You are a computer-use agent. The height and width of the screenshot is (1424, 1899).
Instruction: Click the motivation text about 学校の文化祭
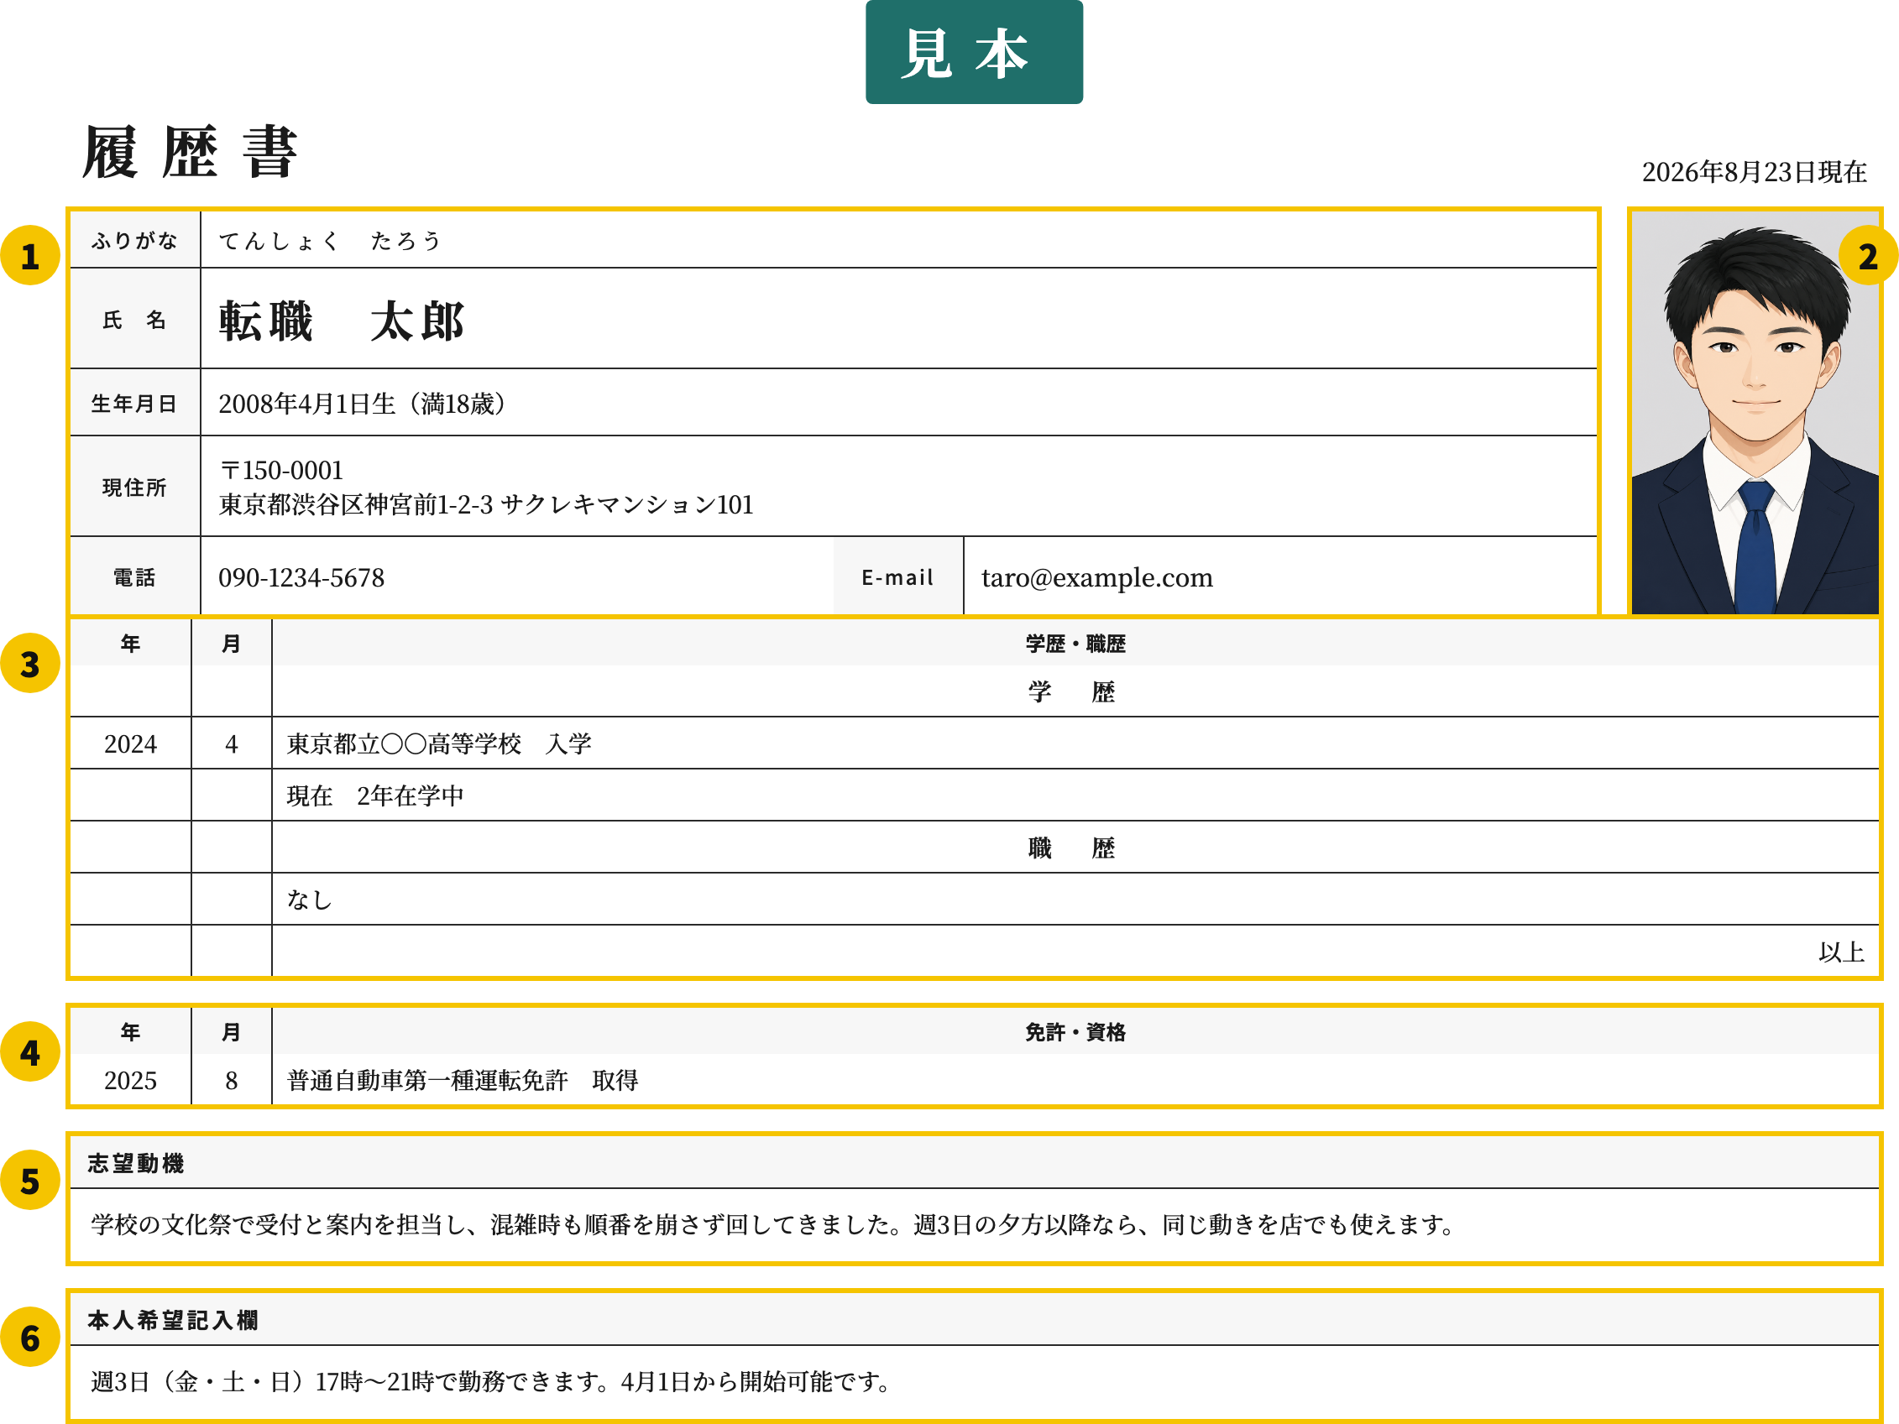click(773, 1225)
